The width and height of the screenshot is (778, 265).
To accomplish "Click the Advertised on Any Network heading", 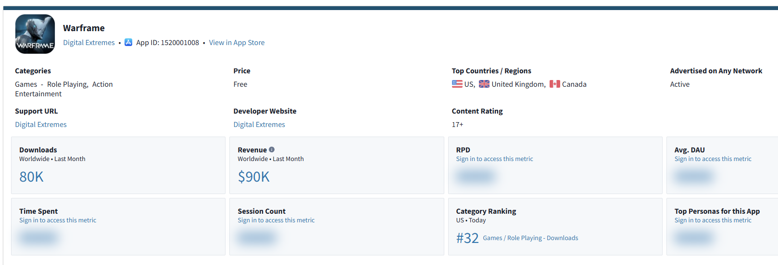I will [x=716, y=71].
